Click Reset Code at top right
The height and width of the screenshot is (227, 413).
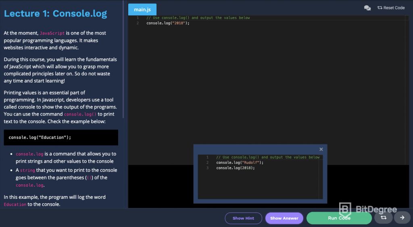(391, 8)
